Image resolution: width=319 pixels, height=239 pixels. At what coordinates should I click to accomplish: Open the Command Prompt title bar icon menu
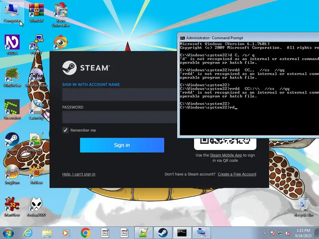point(183,38)
